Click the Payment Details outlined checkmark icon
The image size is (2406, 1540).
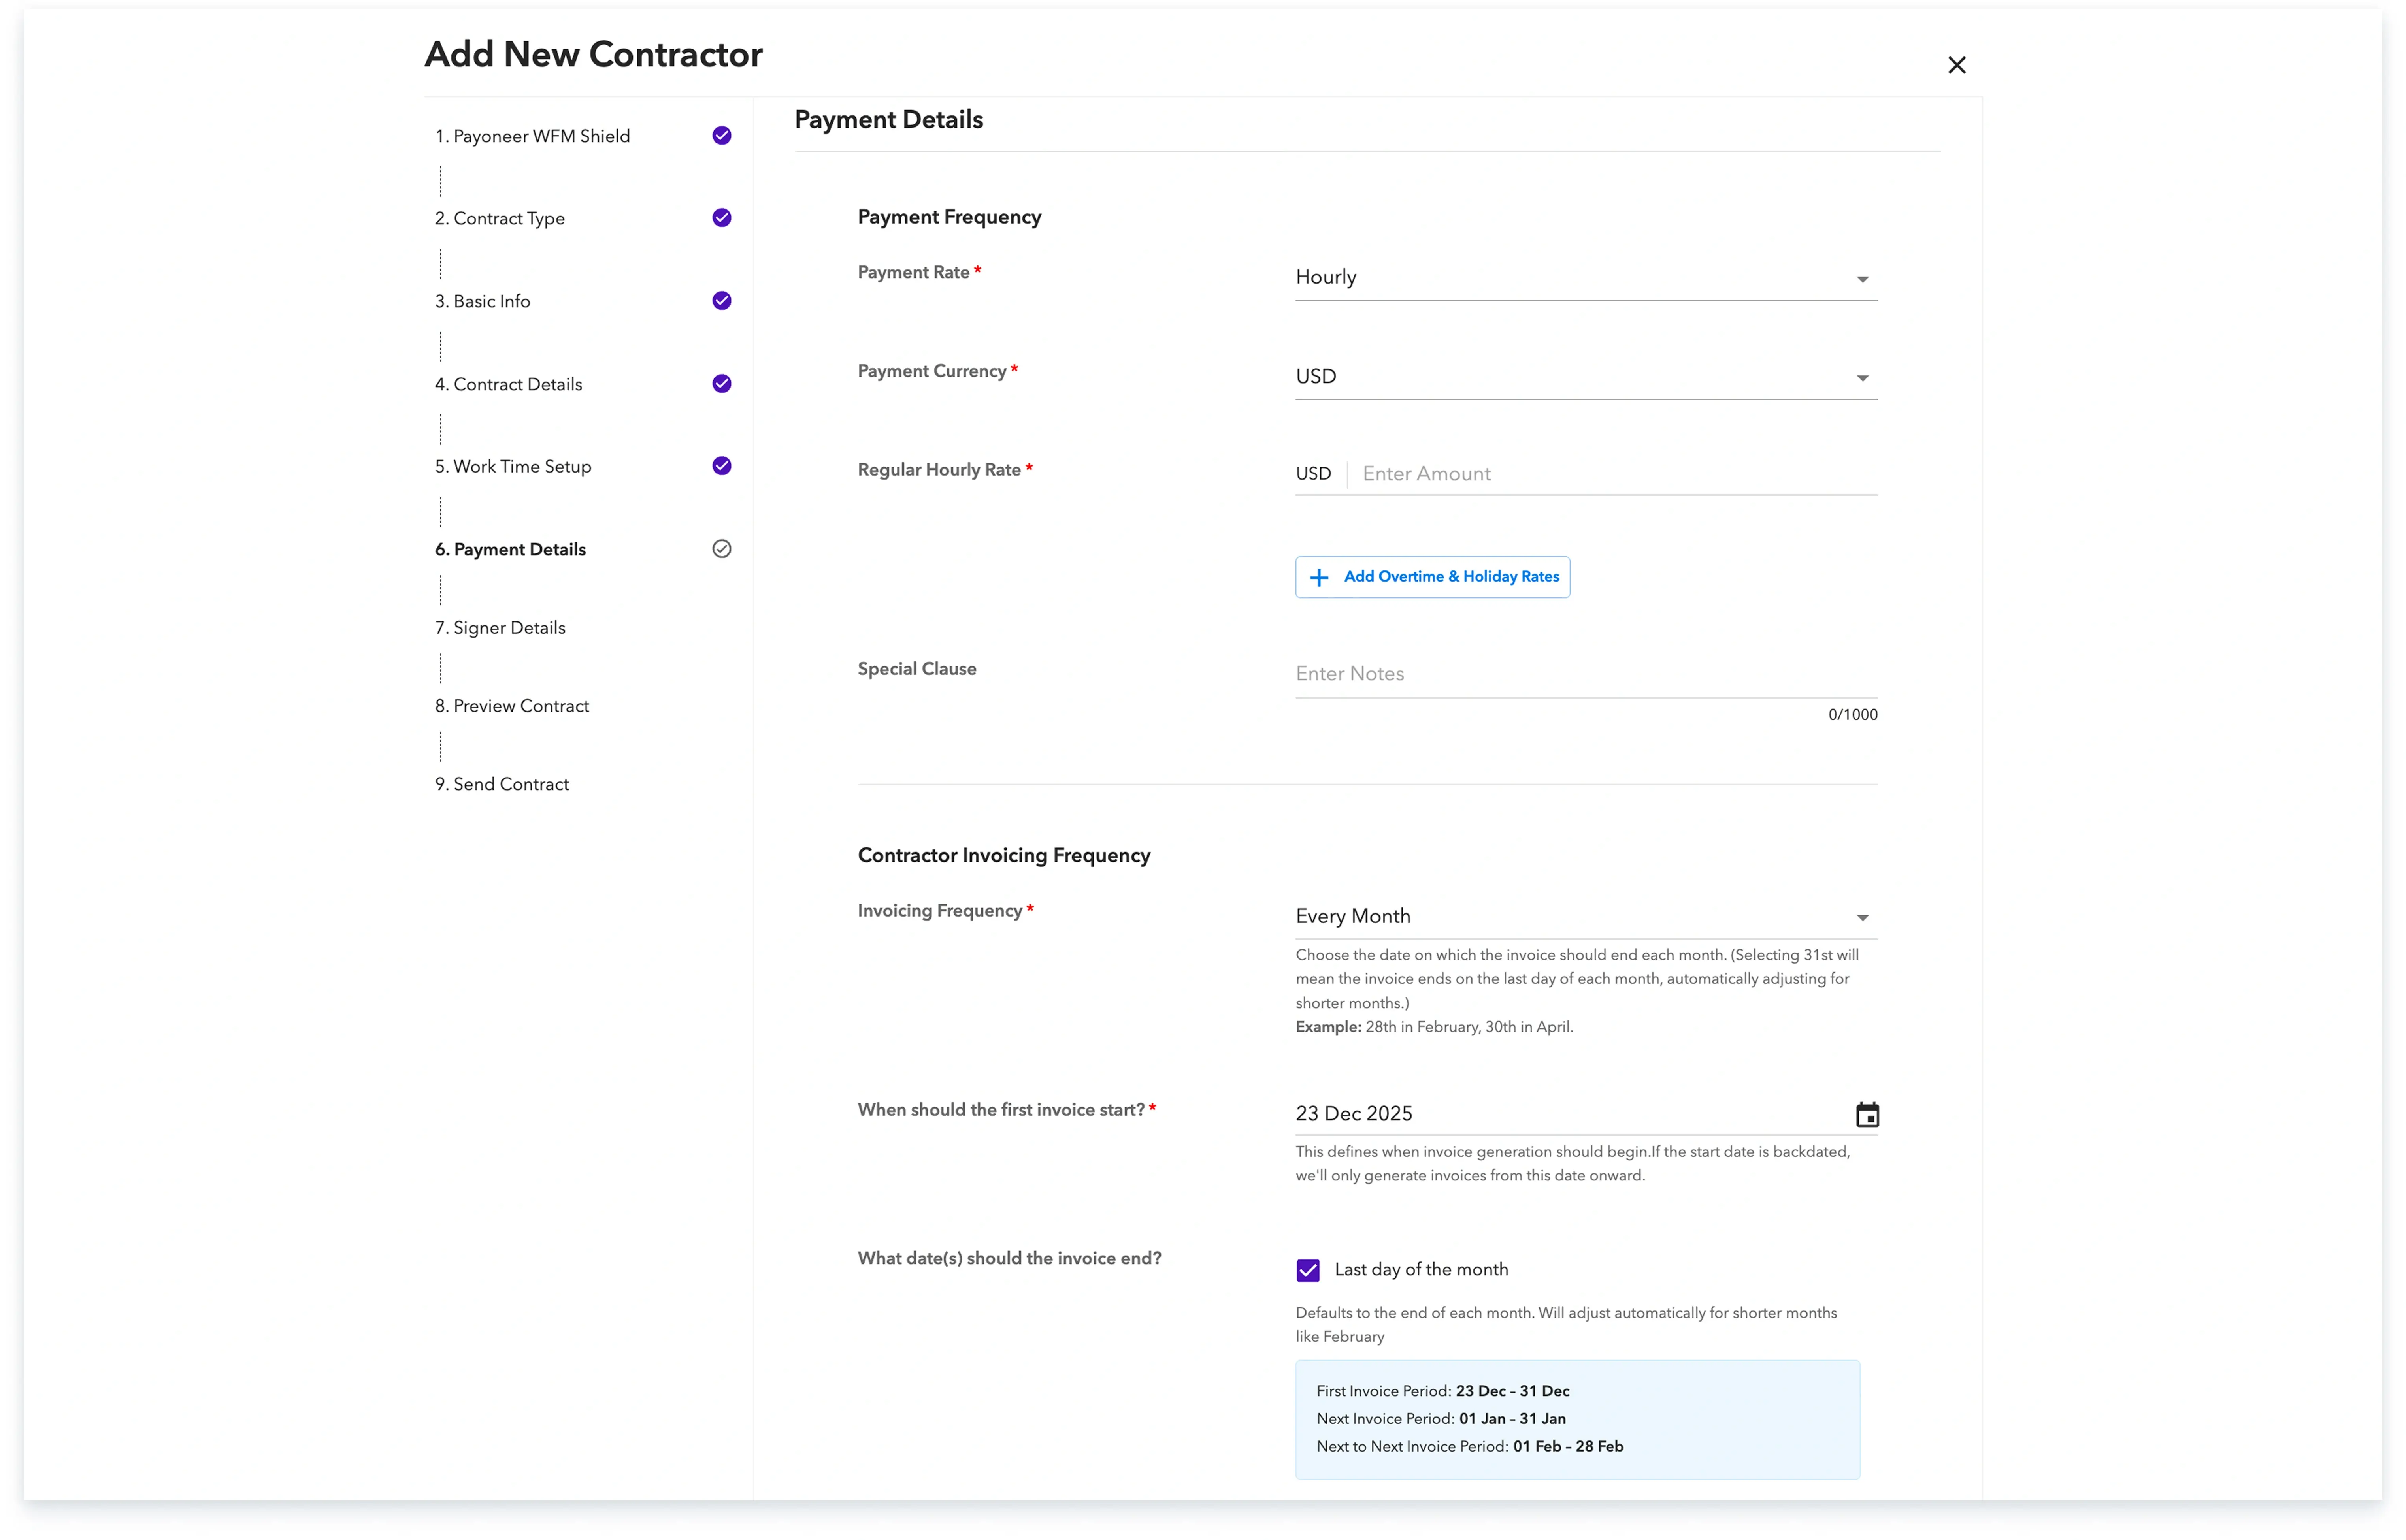721,549
